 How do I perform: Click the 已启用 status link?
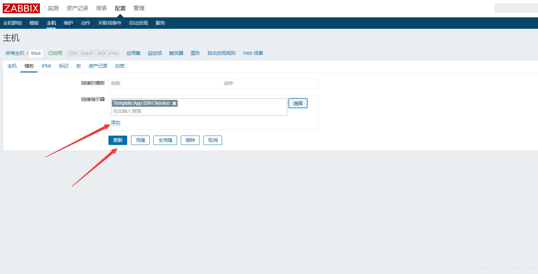point(55,53)
